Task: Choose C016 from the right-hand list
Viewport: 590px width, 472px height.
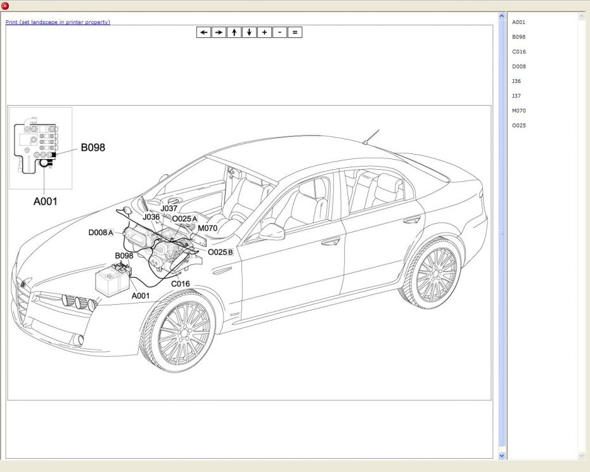Action: click(518, 52)
